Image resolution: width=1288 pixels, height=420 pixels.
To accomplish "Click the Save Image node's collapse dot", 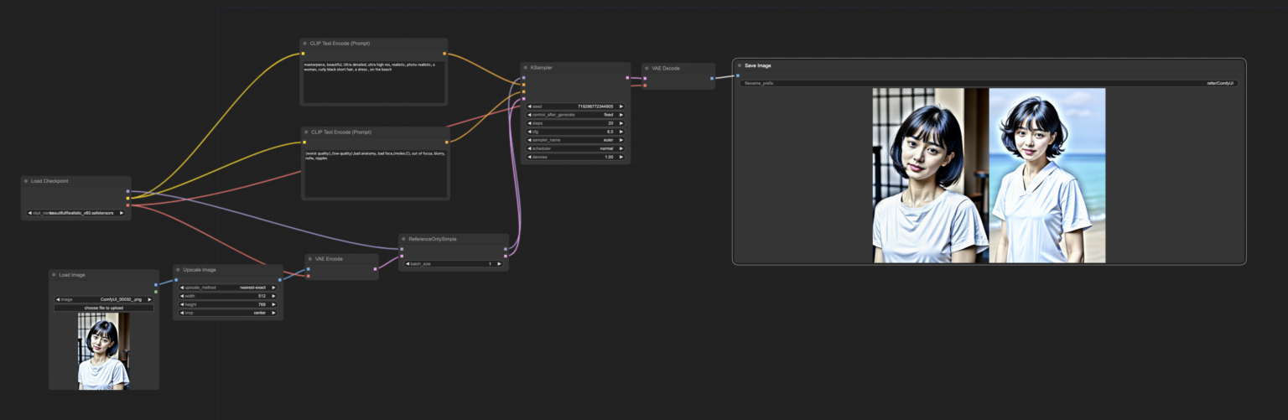I will pyautogui.click(x=739, y=65).
